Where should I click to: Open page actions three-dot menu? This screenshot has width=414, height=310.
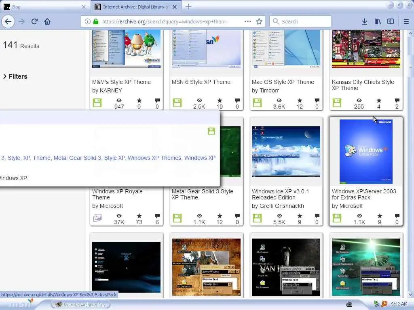pyautogui.click(x=248, y=21)
